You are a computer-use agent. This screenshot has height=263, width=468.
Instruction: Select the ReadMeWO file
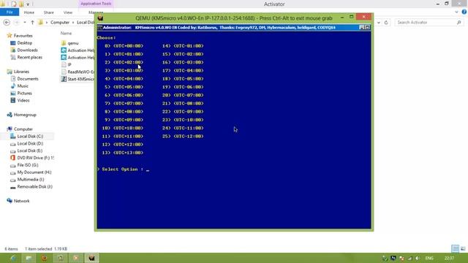click(78, 72)
